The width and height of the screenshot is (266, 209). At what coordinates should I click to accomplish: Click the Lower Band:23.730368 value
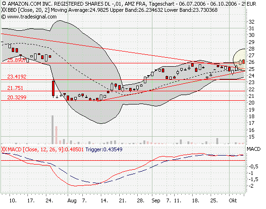[191, 10]
